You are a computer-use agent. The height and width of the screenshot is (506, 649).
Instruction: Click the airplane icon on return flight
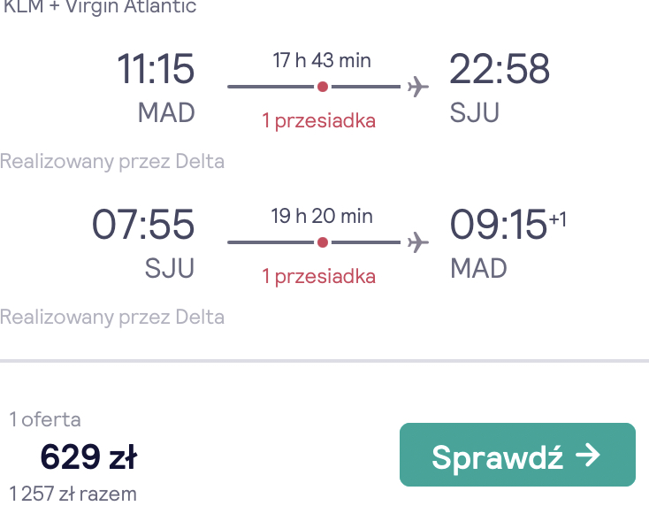point(418,242)
